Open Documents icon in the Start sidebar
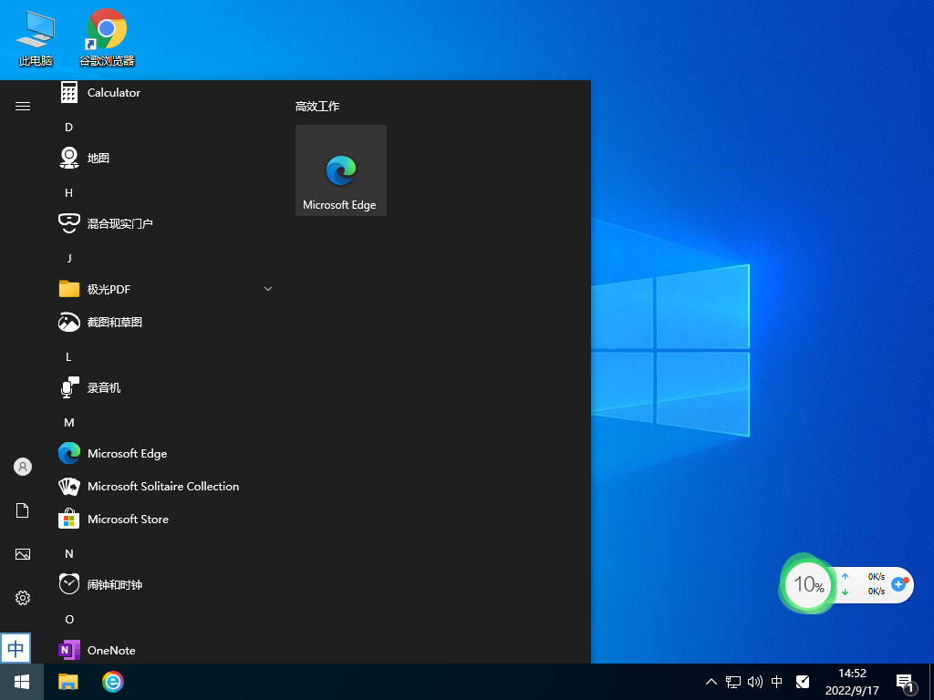This screenshot has height=700, width=934. pos(22,510)
